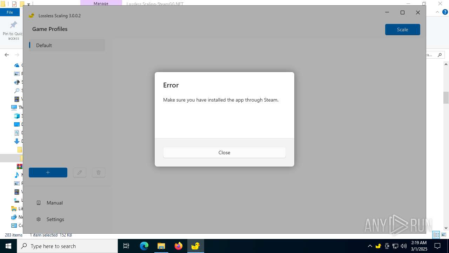Image resolution: width=449 pixels, height=253 pixels.
Task: Open Task View on taskbar
Action: click(x=126, y=246)
